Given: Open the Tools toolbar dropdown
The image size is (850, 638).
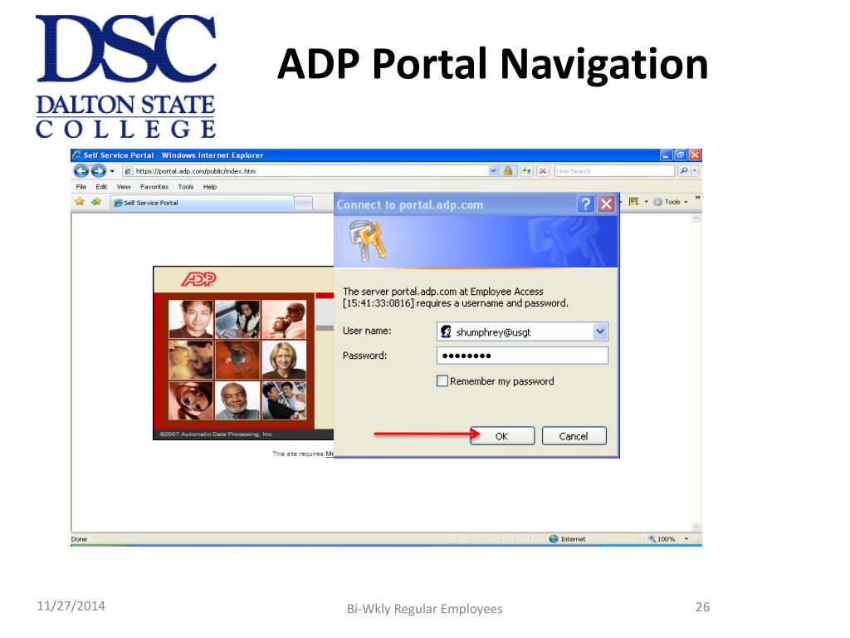Looking at the screenshot, I should coord(672,202).
